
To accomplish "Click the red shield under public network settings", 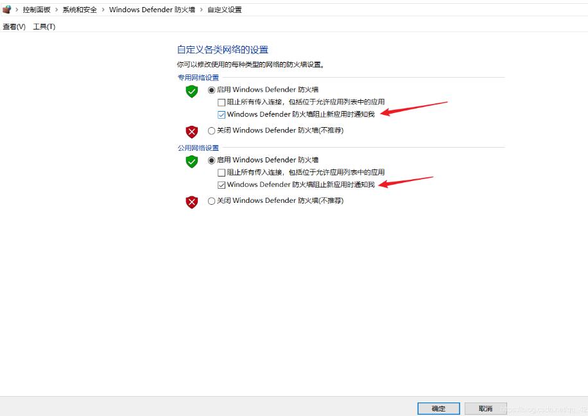I will [192, 202].
